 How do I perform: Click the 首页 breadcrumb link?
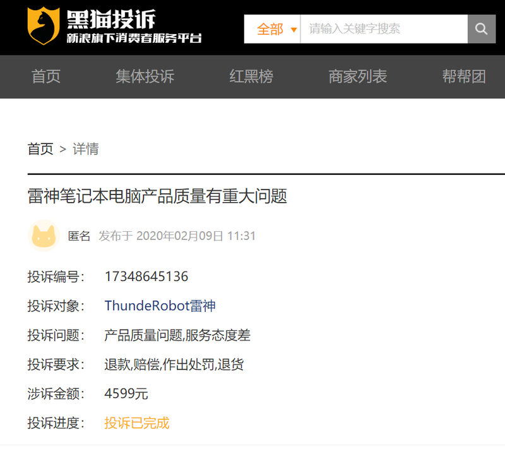40,149
